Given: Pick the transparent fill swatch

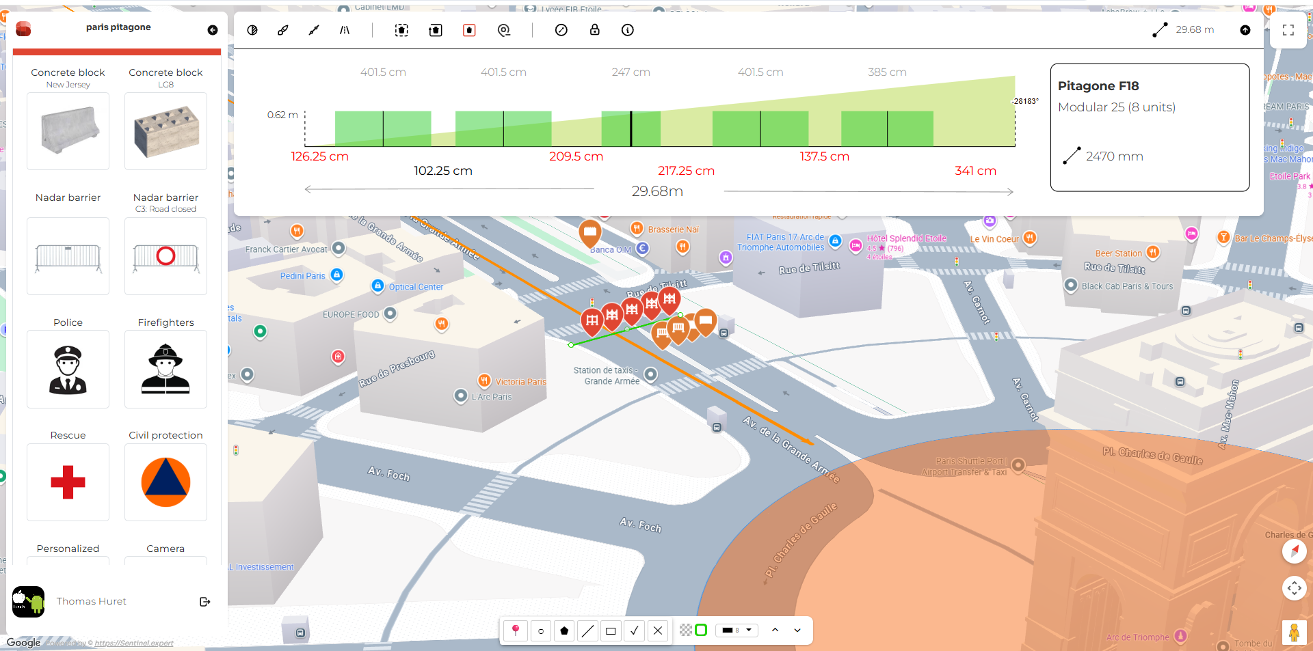Looking at the screenshot, I should coord(685,630).
